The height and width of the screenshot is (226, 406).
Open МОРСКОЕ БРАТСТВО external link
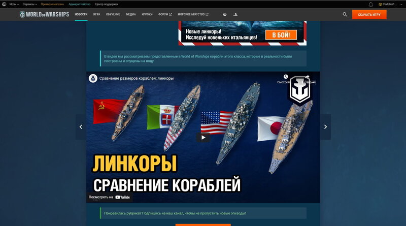pyautogui.click(x=193, y=15)
